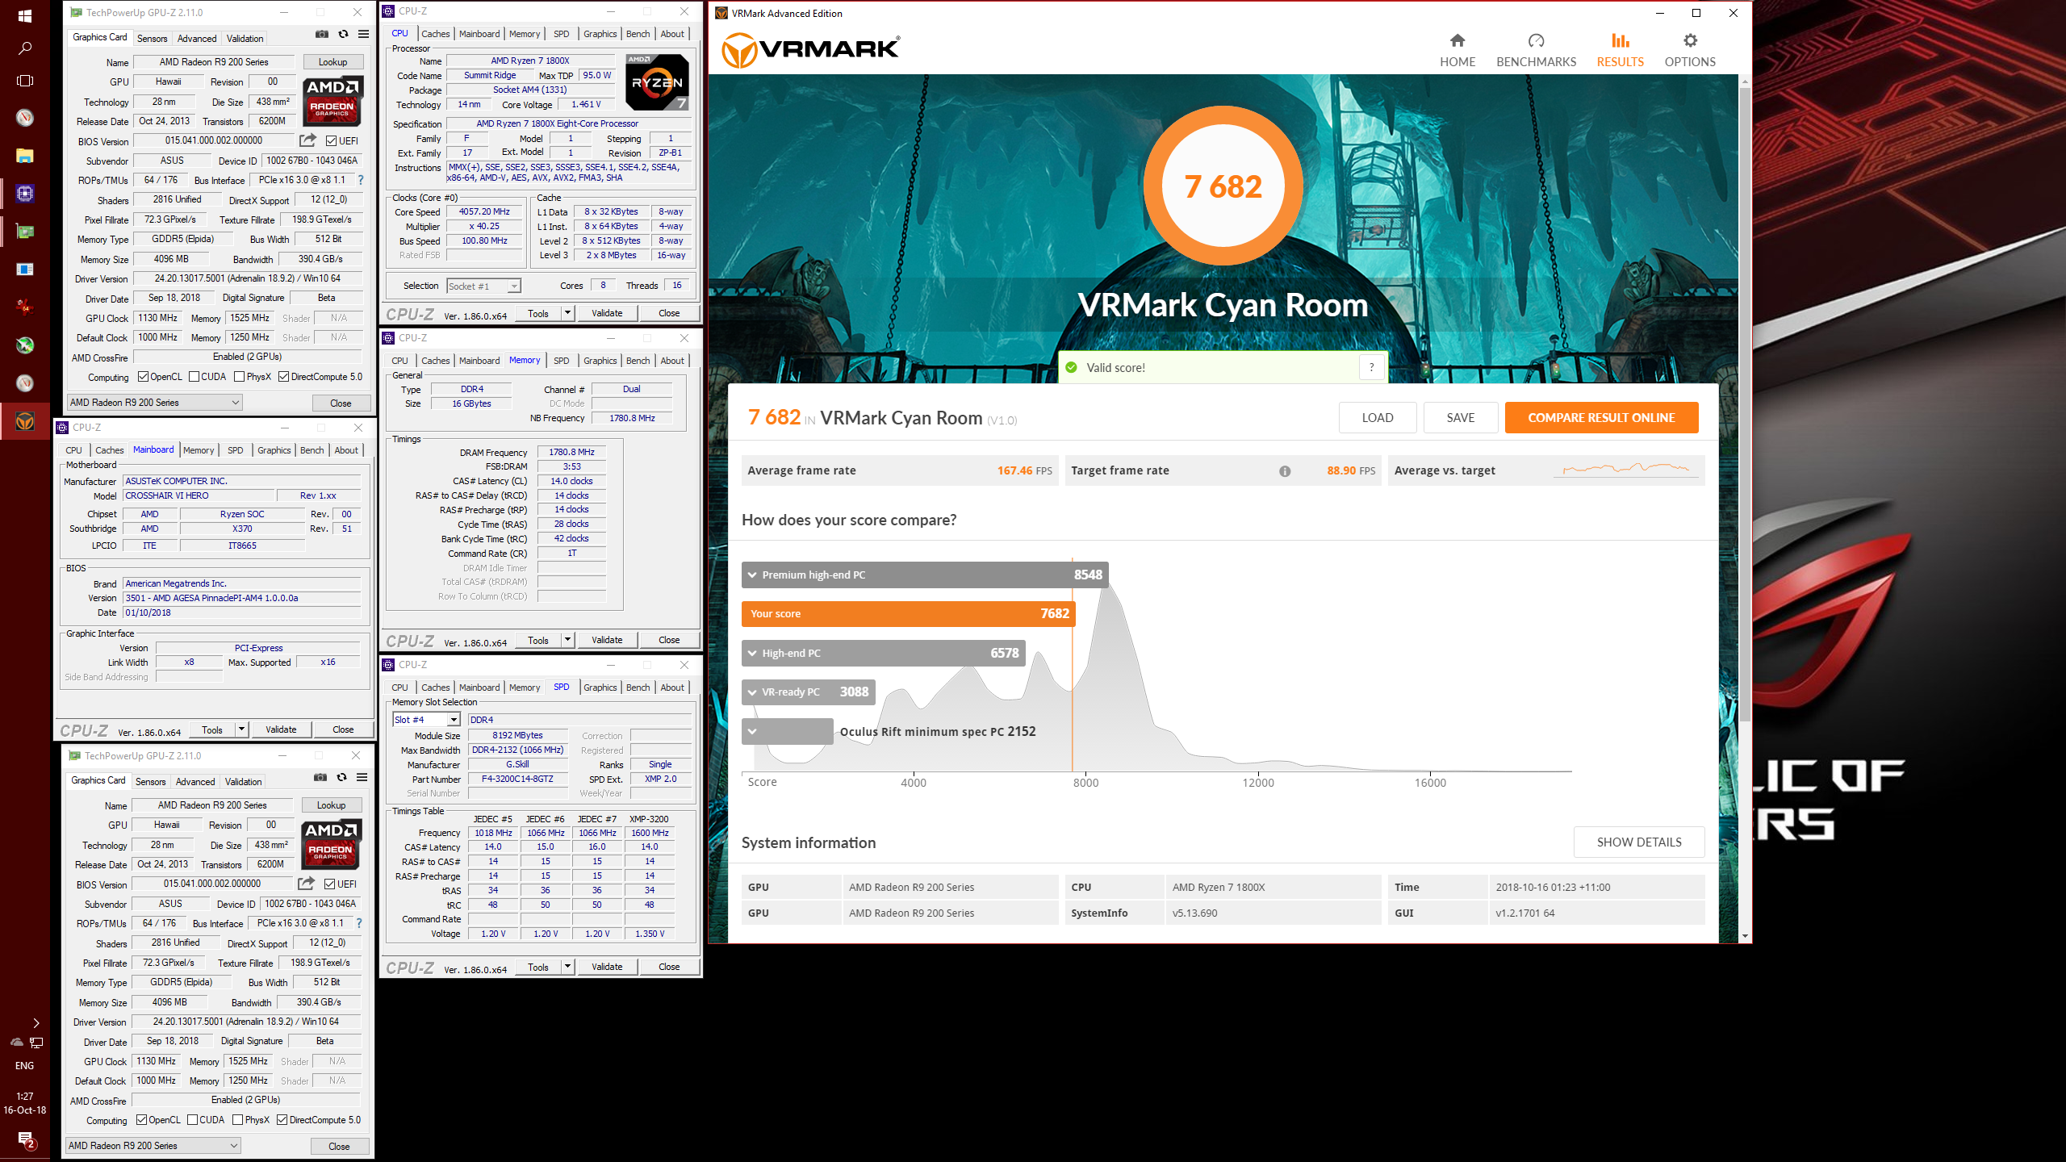
Task: Click the info icon beside Target frame rate
Action: coord(1285,471)
